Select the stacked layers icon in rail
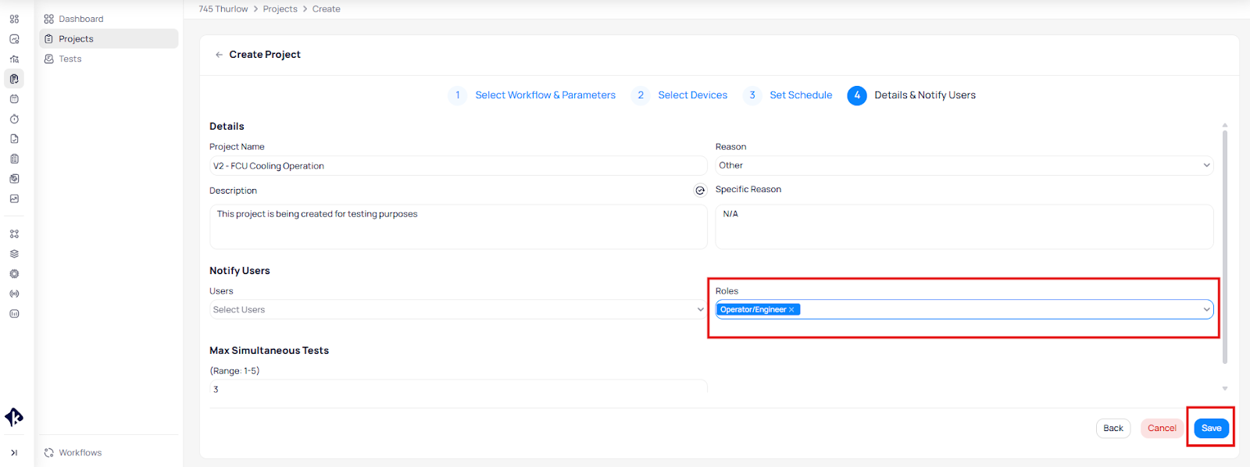1250x467 pixels. tap(14, 254)
